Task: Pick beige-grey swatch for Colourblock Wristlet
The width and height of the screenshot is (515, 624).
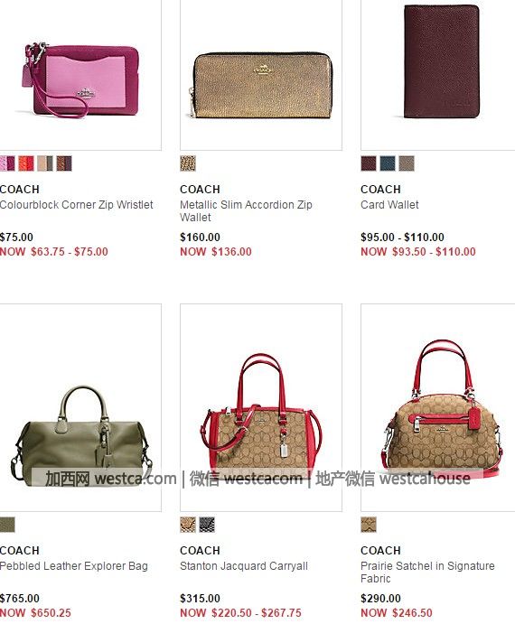Action: pos(45,163)
